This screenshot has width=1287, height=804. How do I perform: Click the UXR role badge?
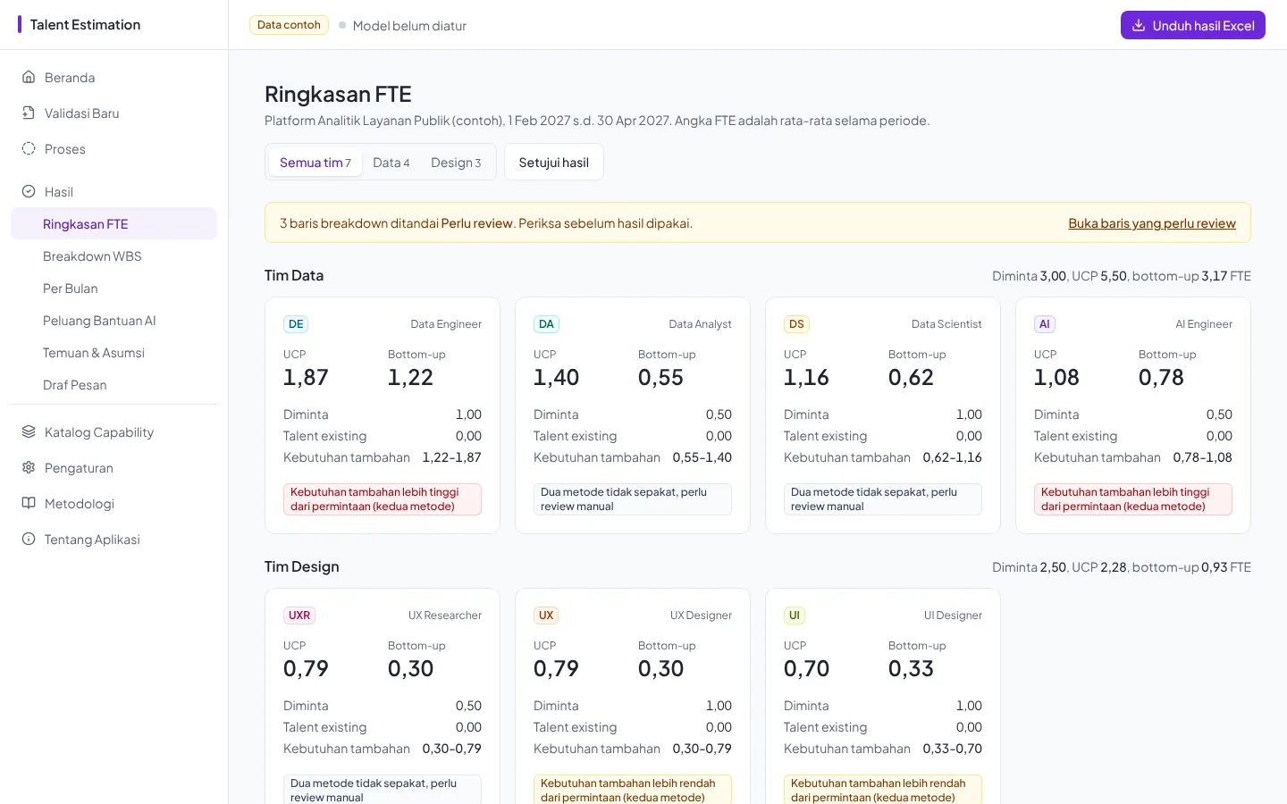pyautogui.click(x=299, y=616)
